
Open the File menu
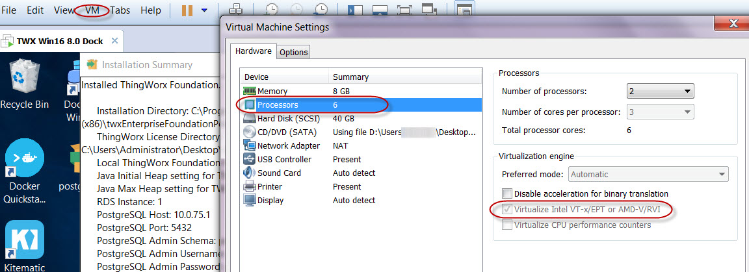coord(8,10)
